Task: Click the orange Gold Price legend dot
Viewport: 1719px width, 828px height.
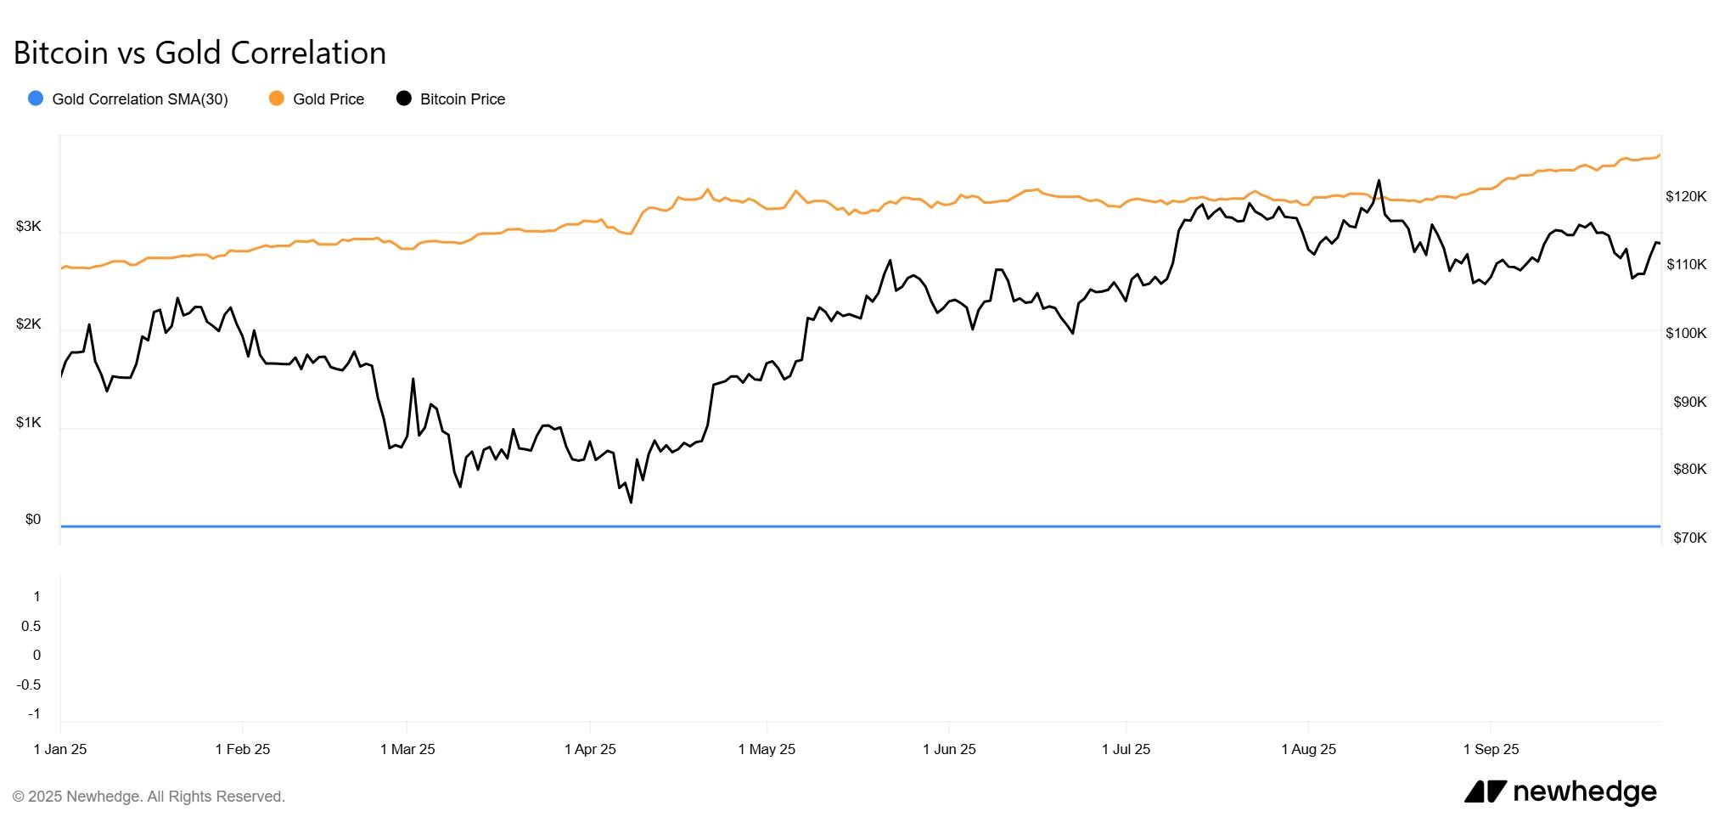Action: (276, 99)
